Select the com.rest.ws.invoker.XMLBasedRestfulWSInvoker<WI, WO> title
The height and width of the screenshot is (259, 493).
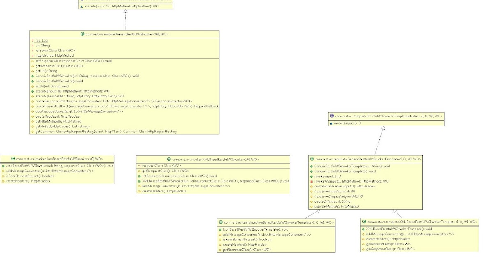(x=216, y=159)
